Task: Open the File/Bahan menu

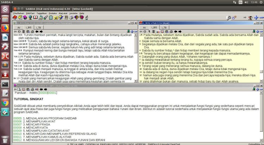Action: click(19, 13)
